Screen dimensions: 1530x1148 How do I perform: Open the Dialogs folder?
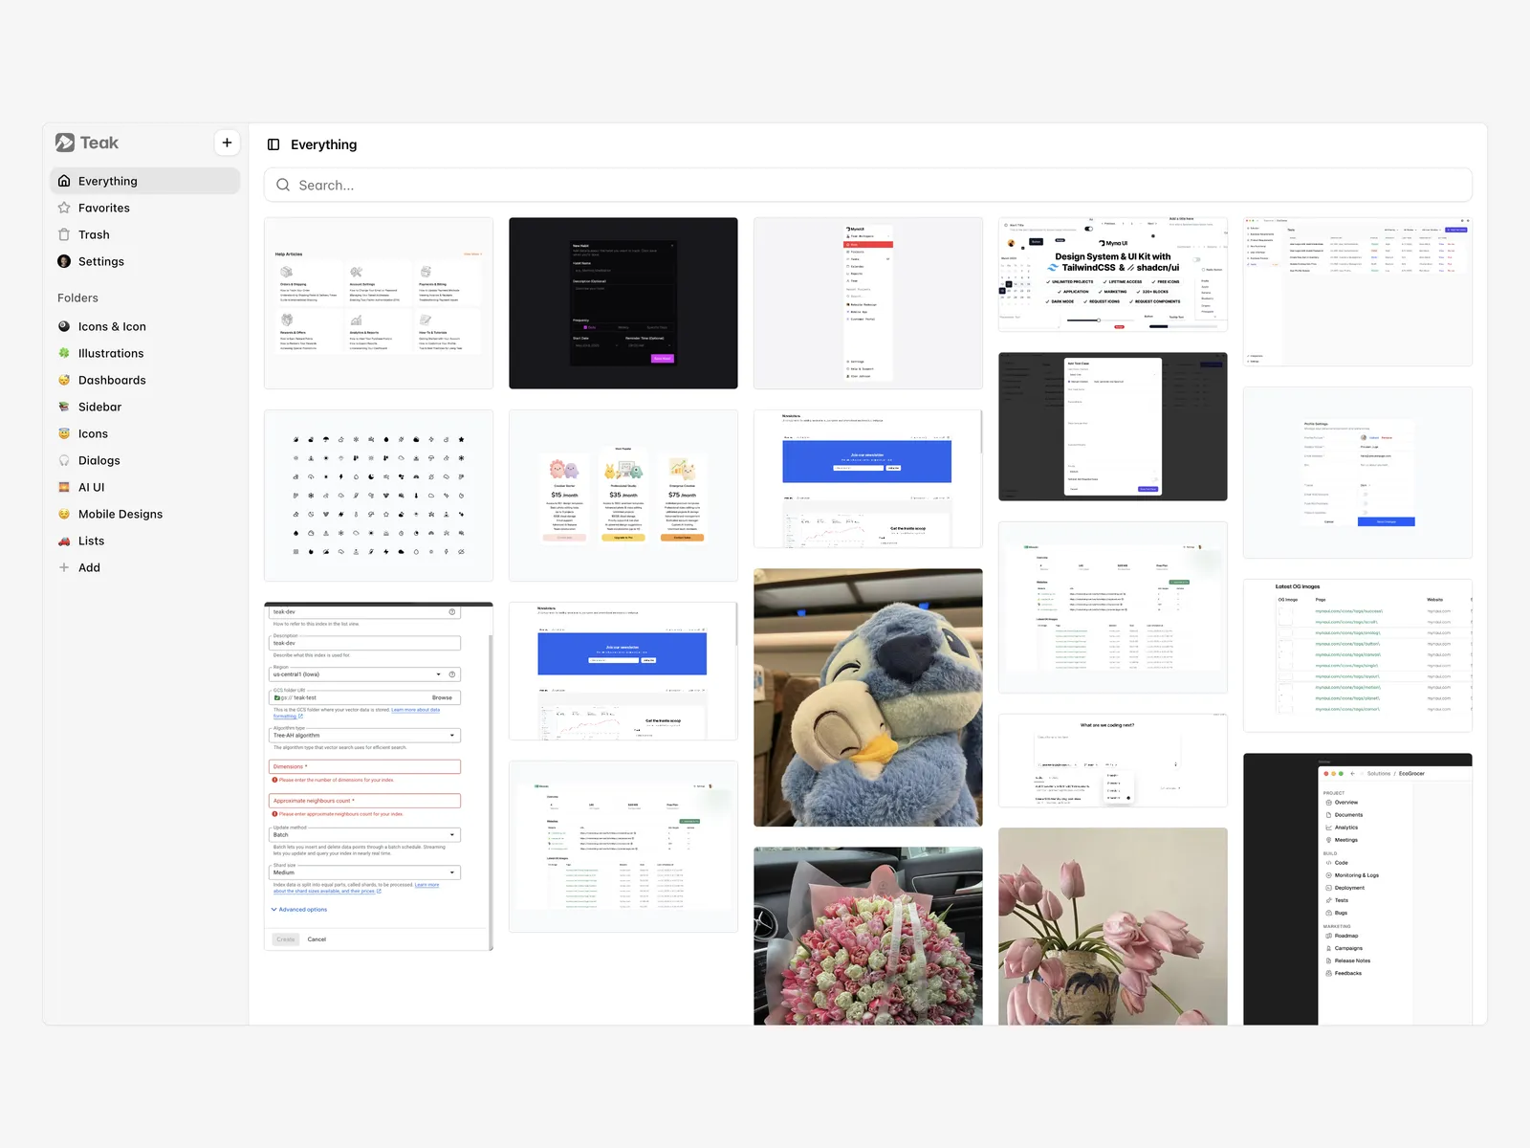[x=99, y=460]
